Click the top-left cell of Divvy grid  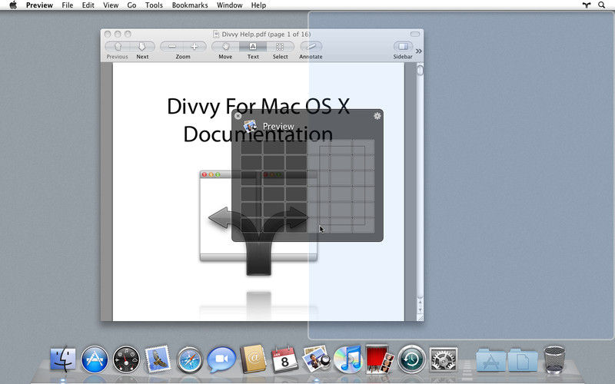251,147
